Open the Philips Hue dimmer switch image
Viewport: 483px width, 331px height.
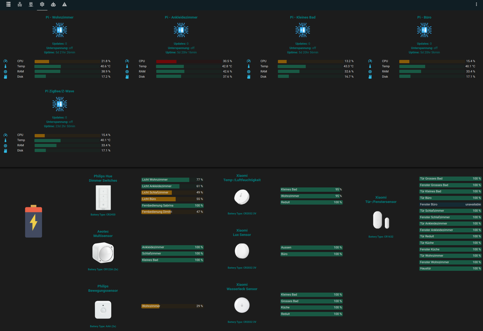pyautogui.click(x=103, y=198)
